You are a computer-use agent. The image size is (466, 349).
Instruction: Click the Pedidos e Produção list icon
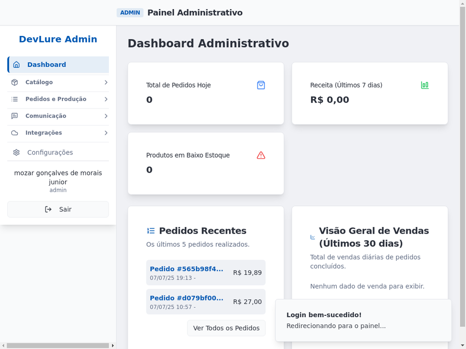click(x=15, y=99)
